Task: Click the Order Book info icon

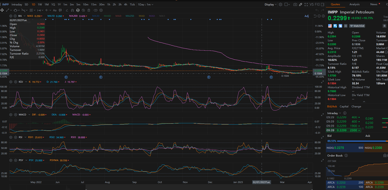Action: 346,156
